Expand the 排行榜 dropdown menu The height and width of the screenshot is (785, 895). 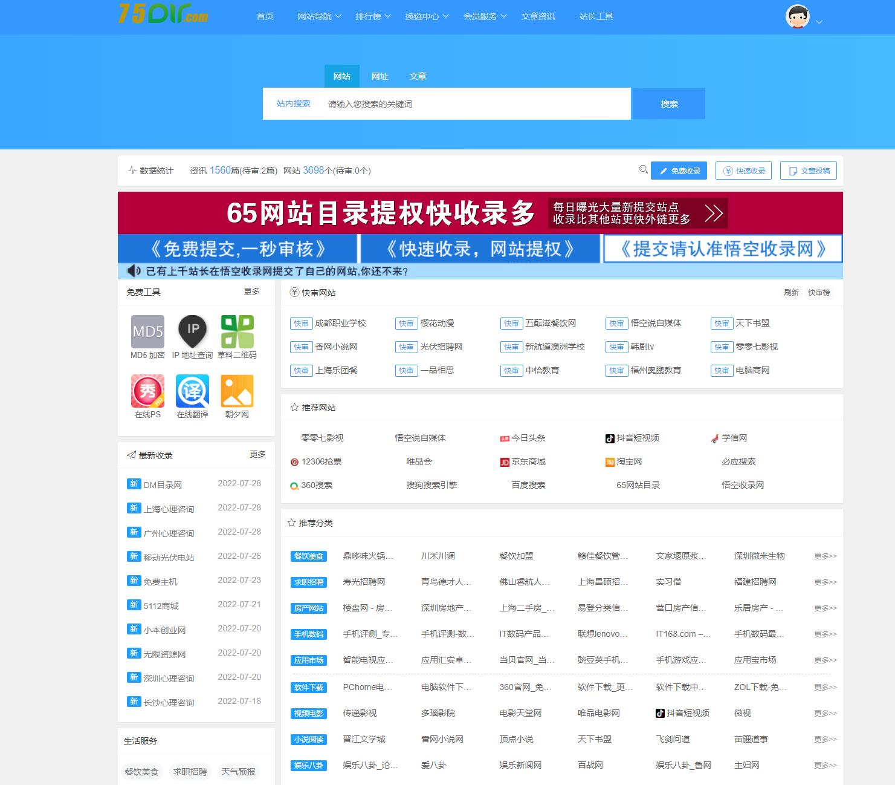[x=373, y=16]
